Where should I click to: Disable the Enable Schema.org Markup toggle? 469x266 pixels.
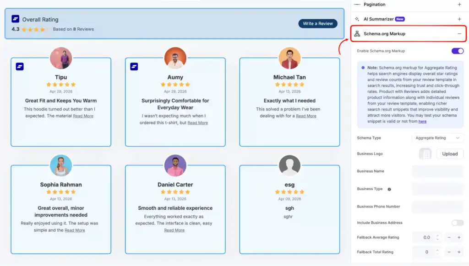[x=458, y=51]
